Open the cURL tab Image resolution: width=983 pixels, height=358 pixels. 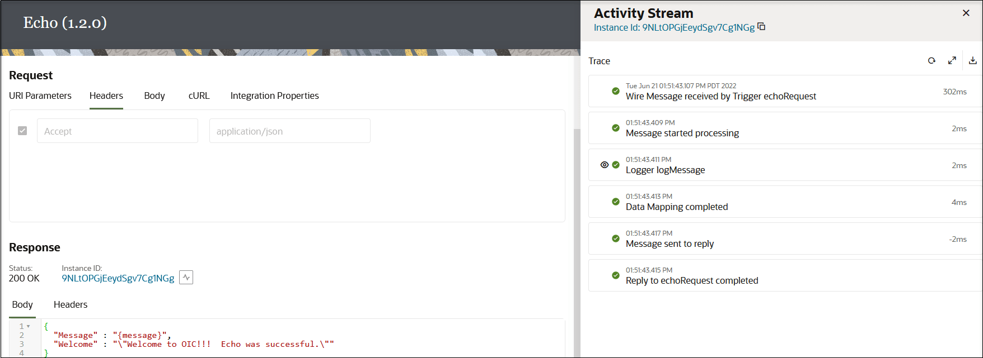[x=199, y=96]
